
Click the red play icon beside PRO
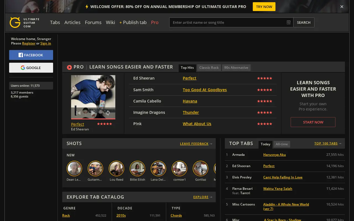[x=69, y=67]
